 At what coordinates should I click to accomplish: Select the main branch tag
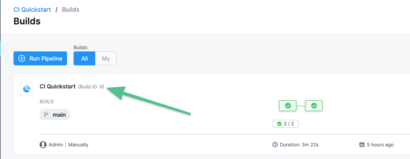click(55, 115)
